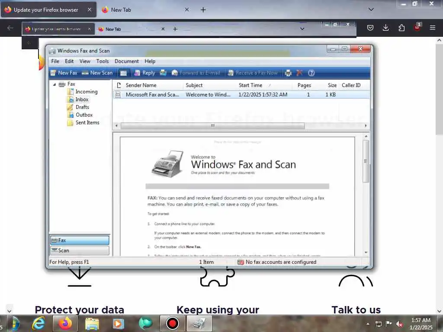Open the Document menu
This screenshot has width=443, height=332.
pyautogui.click(x=127, y=61)
